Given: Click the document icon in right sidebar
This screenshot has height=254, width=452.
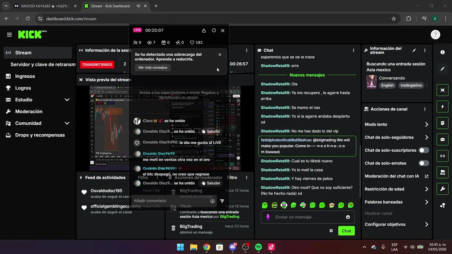Looking at the screenshot, I should 442,123.
